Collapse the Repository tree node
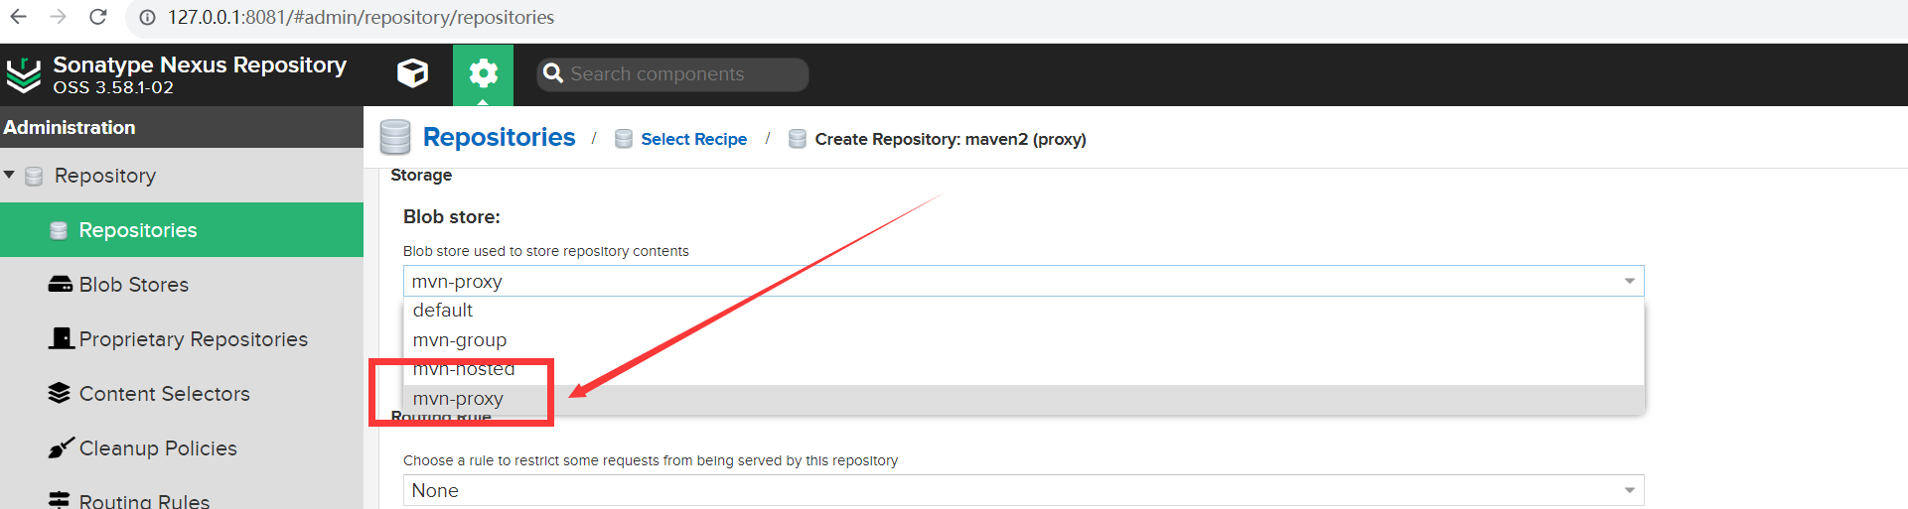Image resolution: width=1908 pixels, height=509 pixels. (9, 175)
